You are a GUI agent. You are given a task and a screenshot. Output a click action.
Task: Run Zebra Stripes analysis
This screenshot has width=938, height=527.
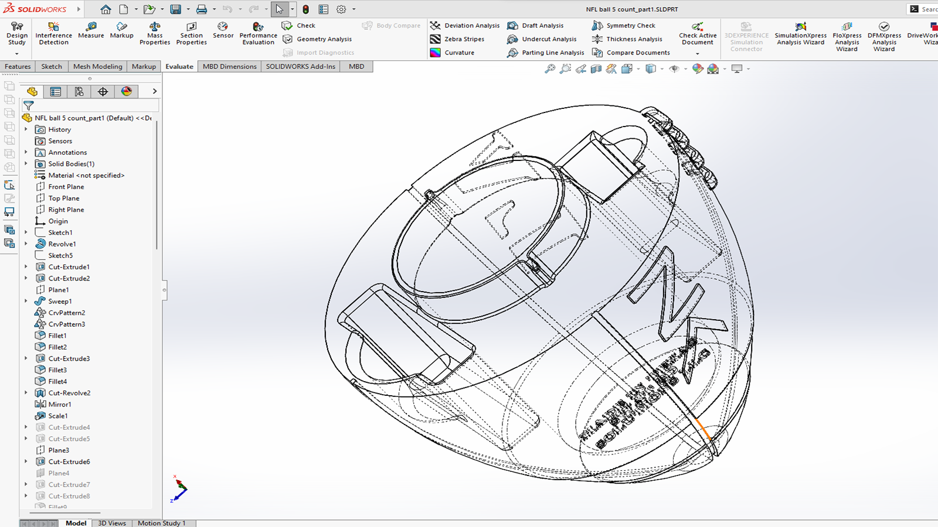click(x=457, y=39)
